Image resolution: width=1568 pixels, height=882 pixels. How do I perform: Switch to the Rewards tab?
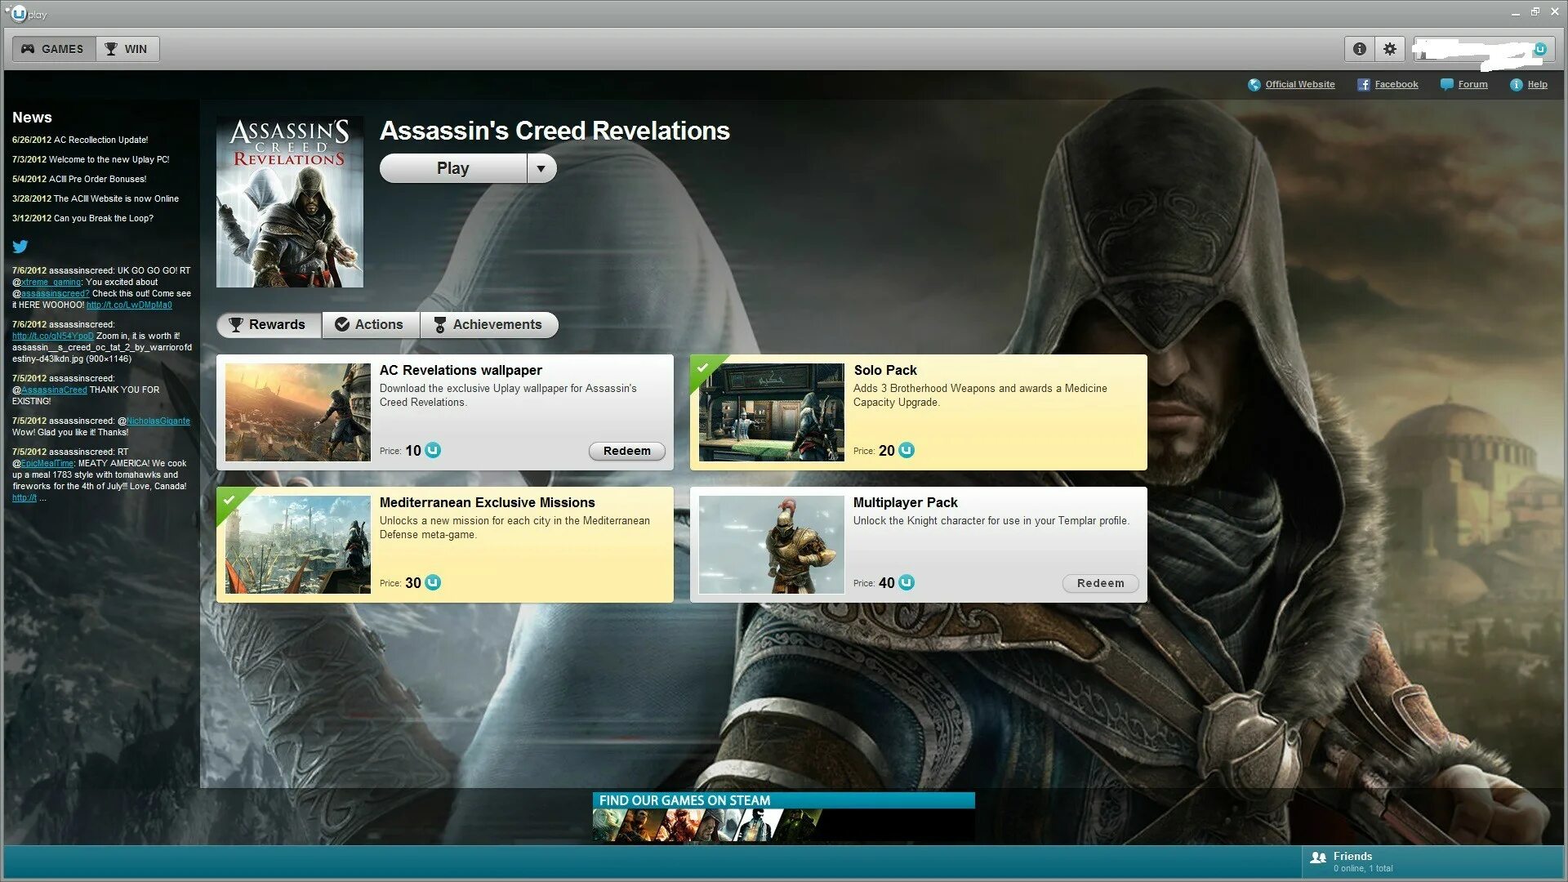269,325
